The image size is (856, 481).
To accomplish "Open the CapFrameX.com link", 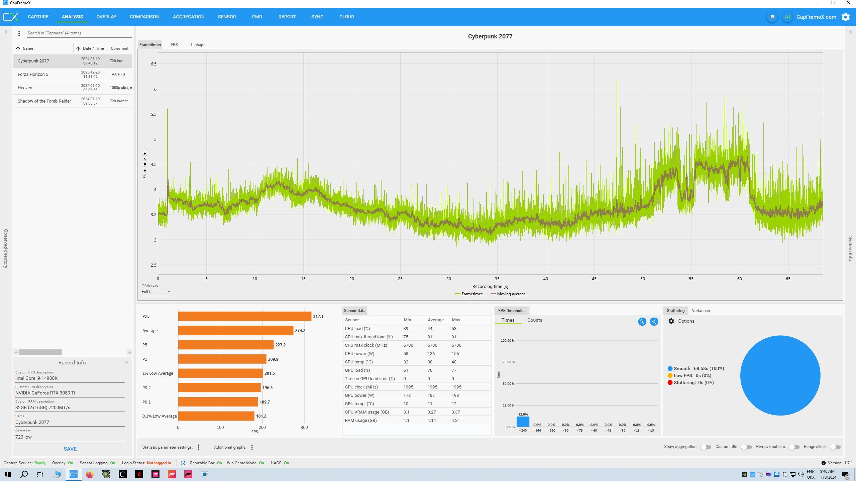I will tap(816, 17).
